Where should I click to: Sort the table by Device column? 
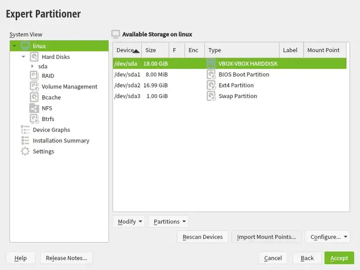[x=127, y=50]
